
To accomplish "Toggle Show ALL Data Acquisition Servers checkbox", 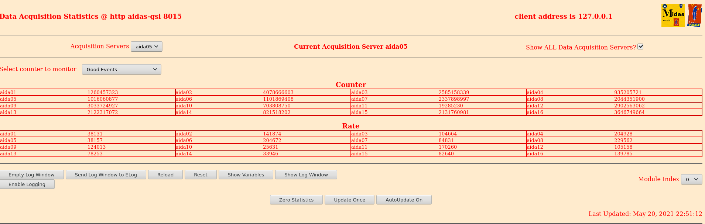I will 640,46.
